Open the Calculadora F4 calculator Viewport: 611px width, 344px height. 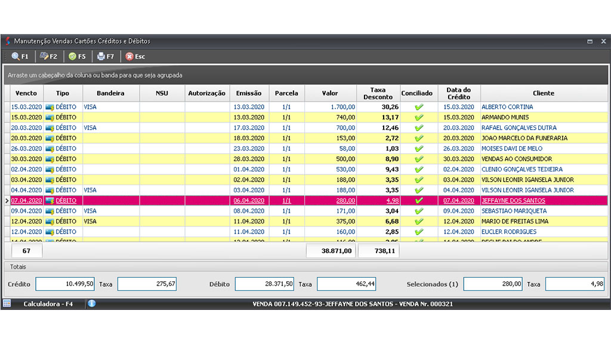[48, 304]
